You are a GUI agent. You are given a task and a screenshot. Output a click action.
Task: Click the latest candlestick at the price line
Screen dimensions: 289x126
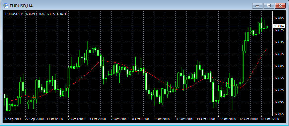(267, 27)
